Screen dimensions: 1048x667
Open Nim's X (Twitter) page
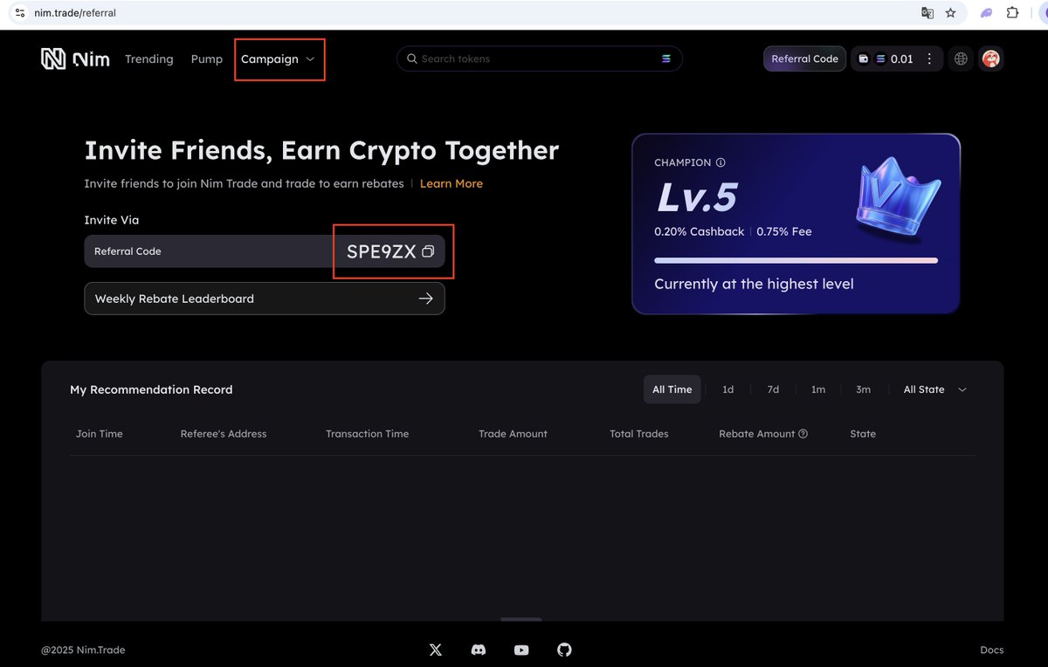pos(436,650)
